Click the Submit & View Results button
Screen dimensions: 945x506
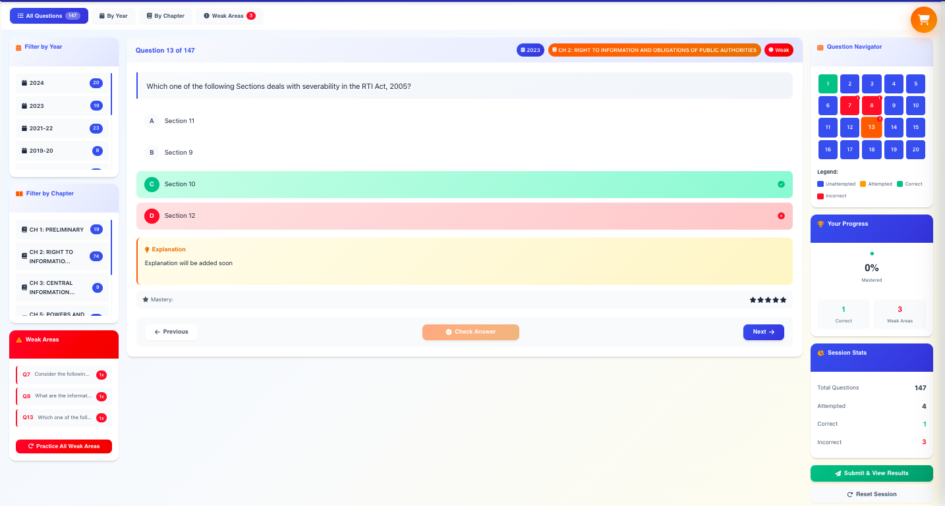pyautogui.click(x=871, y=473)
